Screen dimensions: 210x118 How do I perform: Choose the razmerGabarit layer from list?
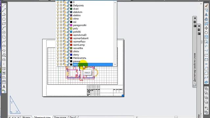click(x=81, y=38)
